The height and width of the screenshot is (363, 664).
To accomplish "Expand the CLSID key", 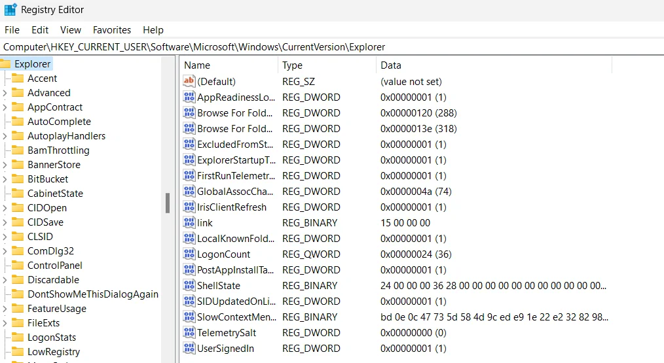I will point(5,237).
